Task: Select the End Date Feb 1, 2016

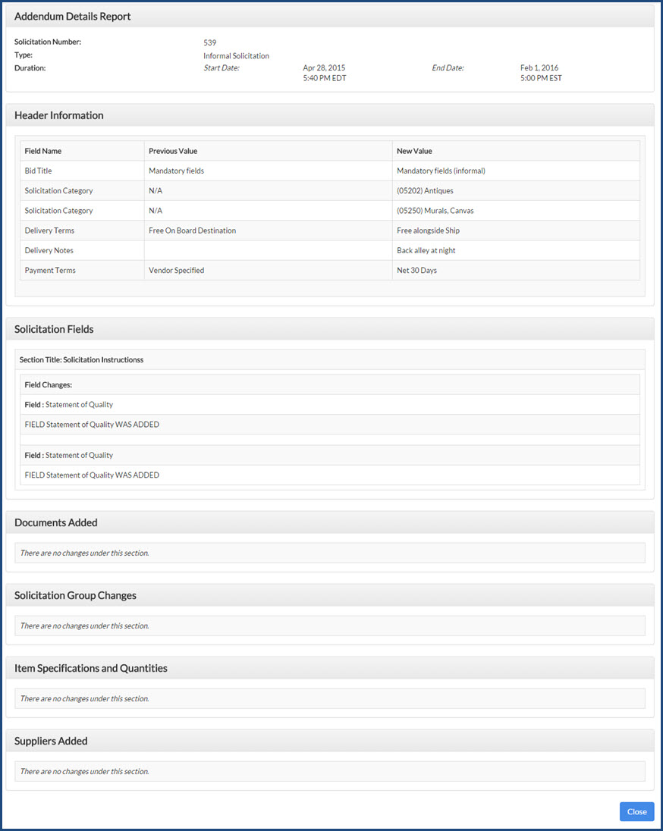Action: coord(539,67)
